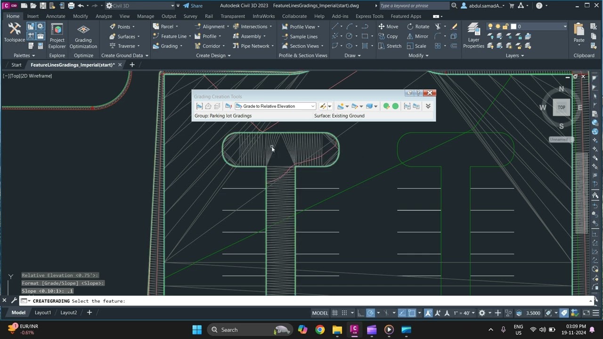Open the Customization menu on status bar
Image resolution: width=603 pixels, height=339 pixels.
click(x=595, y=313)
